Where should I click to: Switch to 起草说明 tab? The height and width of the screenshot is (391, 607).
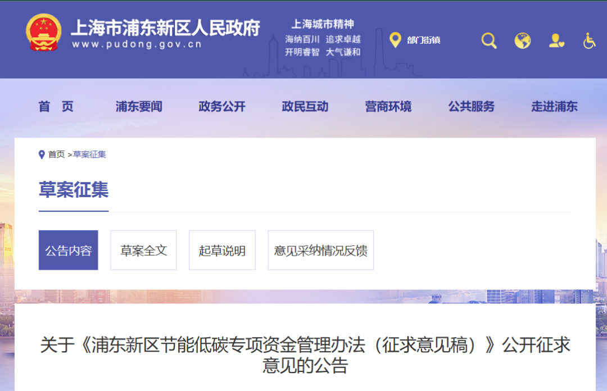pyautogui.click(x=222, y=251)
